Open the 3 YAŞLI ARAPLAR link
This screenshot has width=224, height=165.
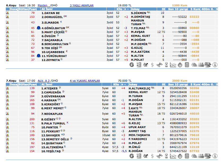coord(81,5)
